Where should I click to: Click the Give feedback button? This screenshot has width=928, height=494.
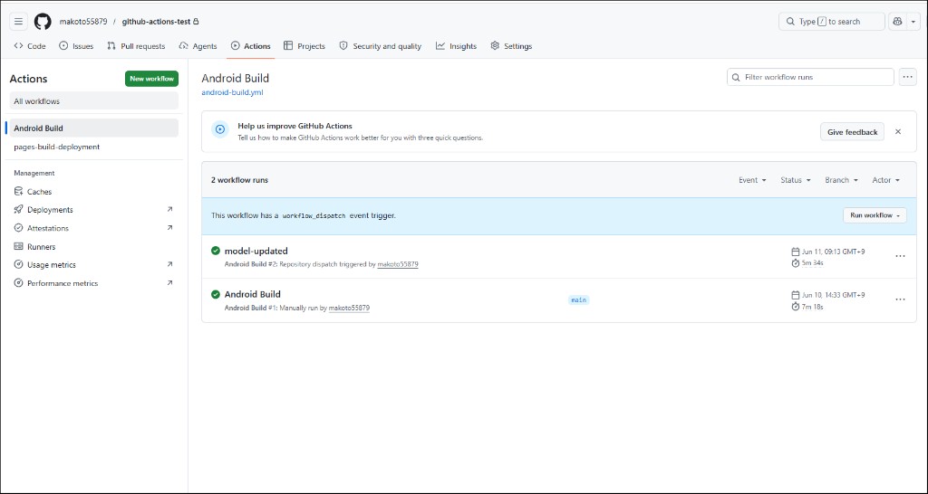[852, 132]
